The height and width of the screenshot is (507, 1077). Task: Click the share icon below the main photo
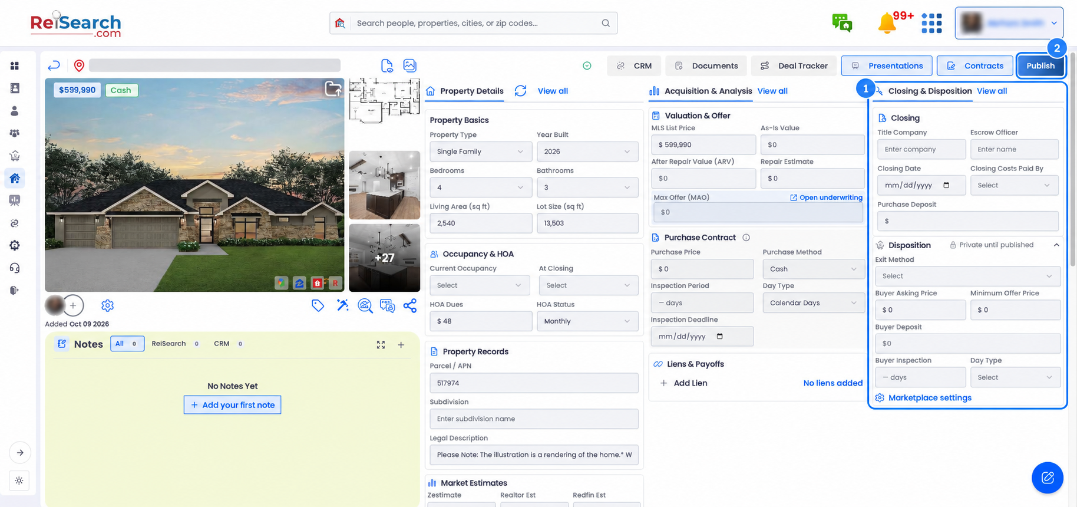(x=410, y=305)
